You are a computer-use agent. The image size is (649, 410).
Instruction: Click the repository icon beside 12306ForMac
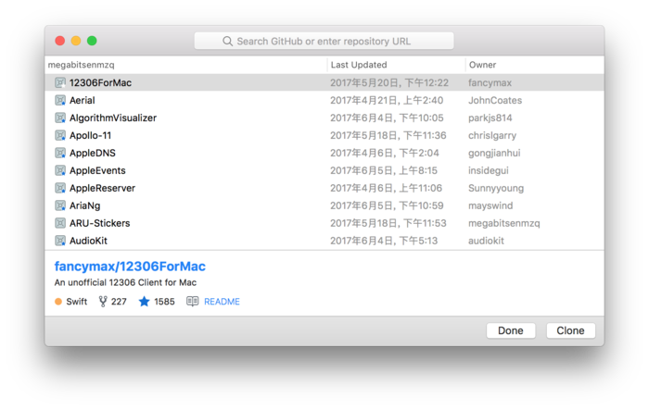point(60,82)
